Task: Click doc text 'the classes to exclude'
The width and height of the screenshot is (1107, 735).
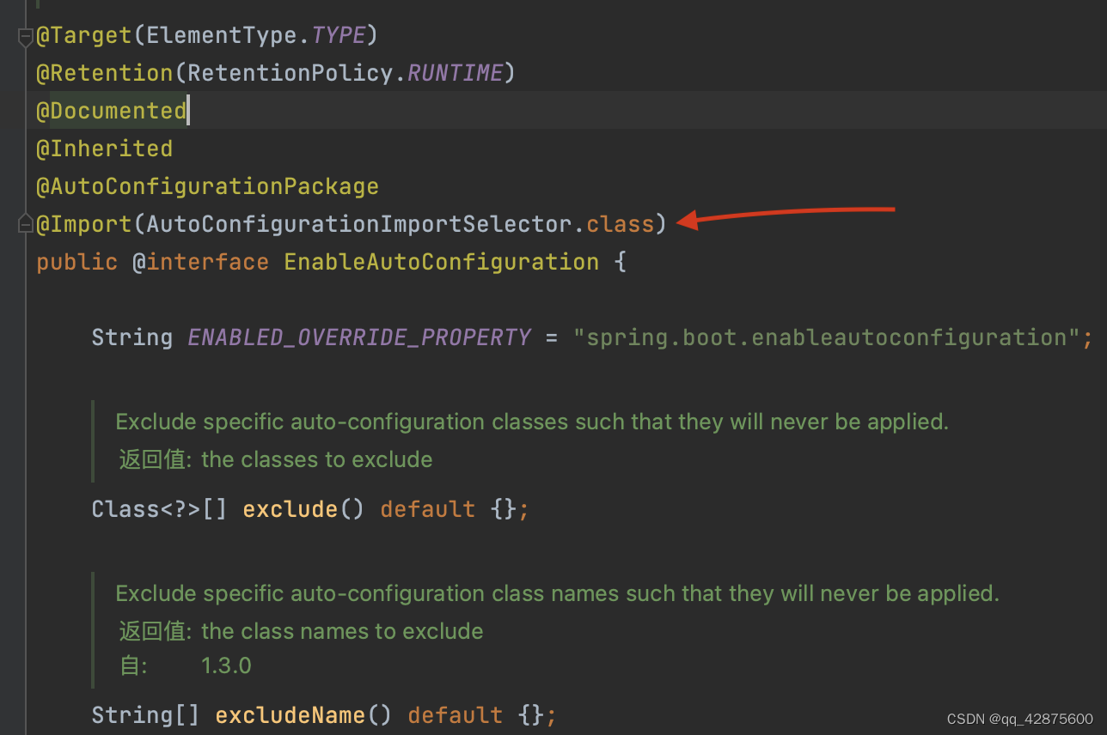Action: pyautogui.click(x=316, y=460)
